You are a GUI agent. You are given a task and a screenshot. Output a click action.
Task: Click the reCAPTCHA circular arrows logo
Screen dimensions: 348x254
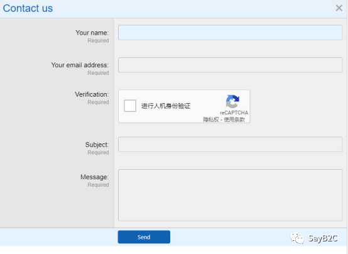point(232,101)
